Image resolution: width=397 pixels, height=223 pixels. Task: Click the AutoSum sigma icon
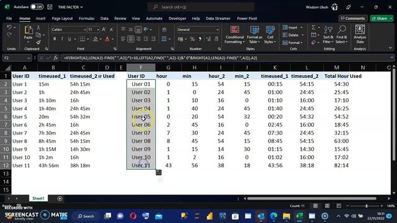(313, 27)
